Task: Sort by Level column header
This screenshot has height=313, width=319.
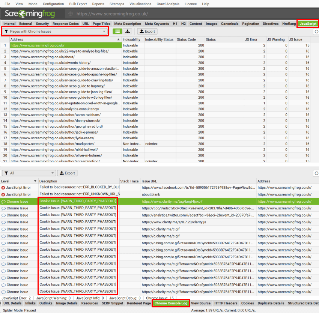Action: pyautogui.click(x=19, y=181)
